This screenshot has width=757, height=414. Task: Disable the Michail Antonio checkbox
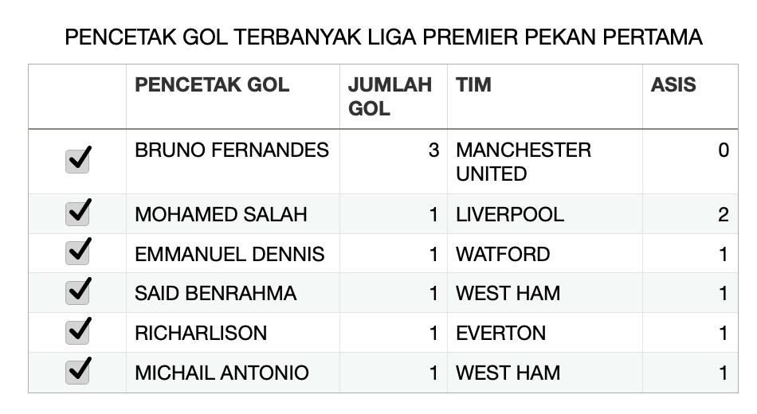[x=77, y=372]
